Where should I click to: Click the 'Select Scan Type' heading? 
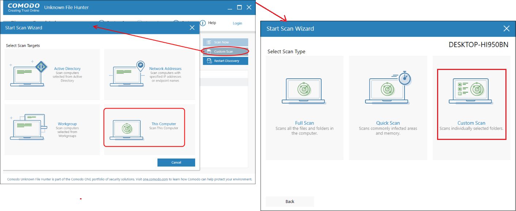pos(286,52)
